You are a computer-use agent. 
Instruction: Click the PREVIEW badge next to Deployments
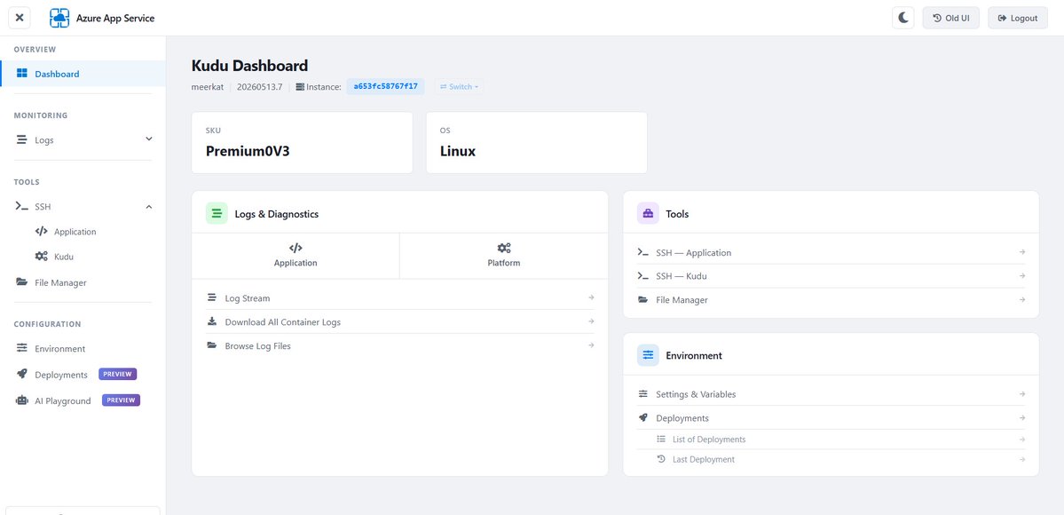[x=117, y=374]
